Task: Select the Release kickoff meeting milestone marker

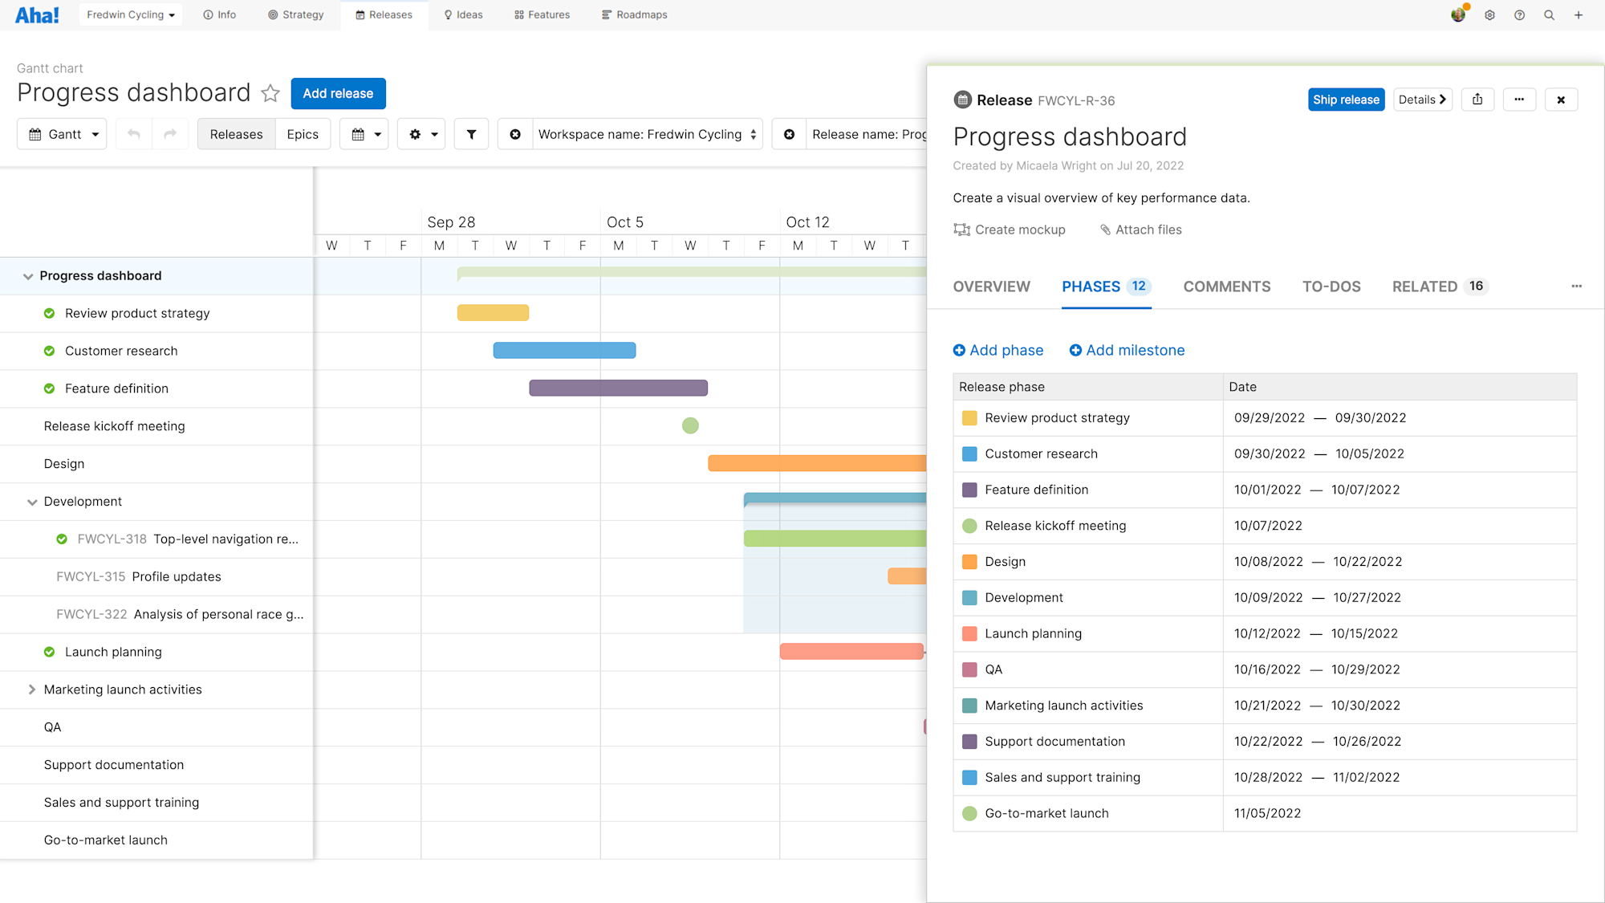Action: tap(690, 425)
